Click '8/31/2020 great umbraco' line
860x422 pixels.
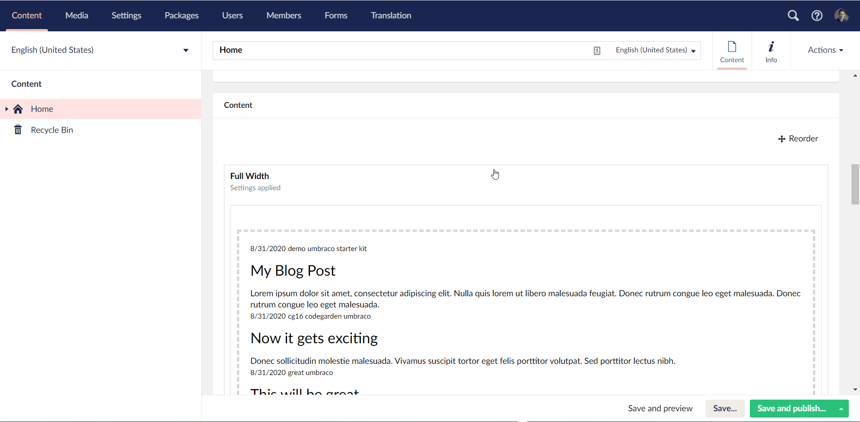pos(292,373)
